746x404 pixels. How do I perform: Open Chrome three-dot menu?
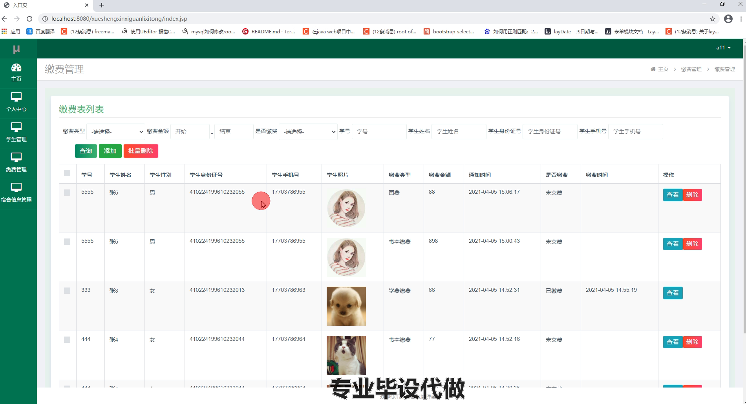[741, 19]
